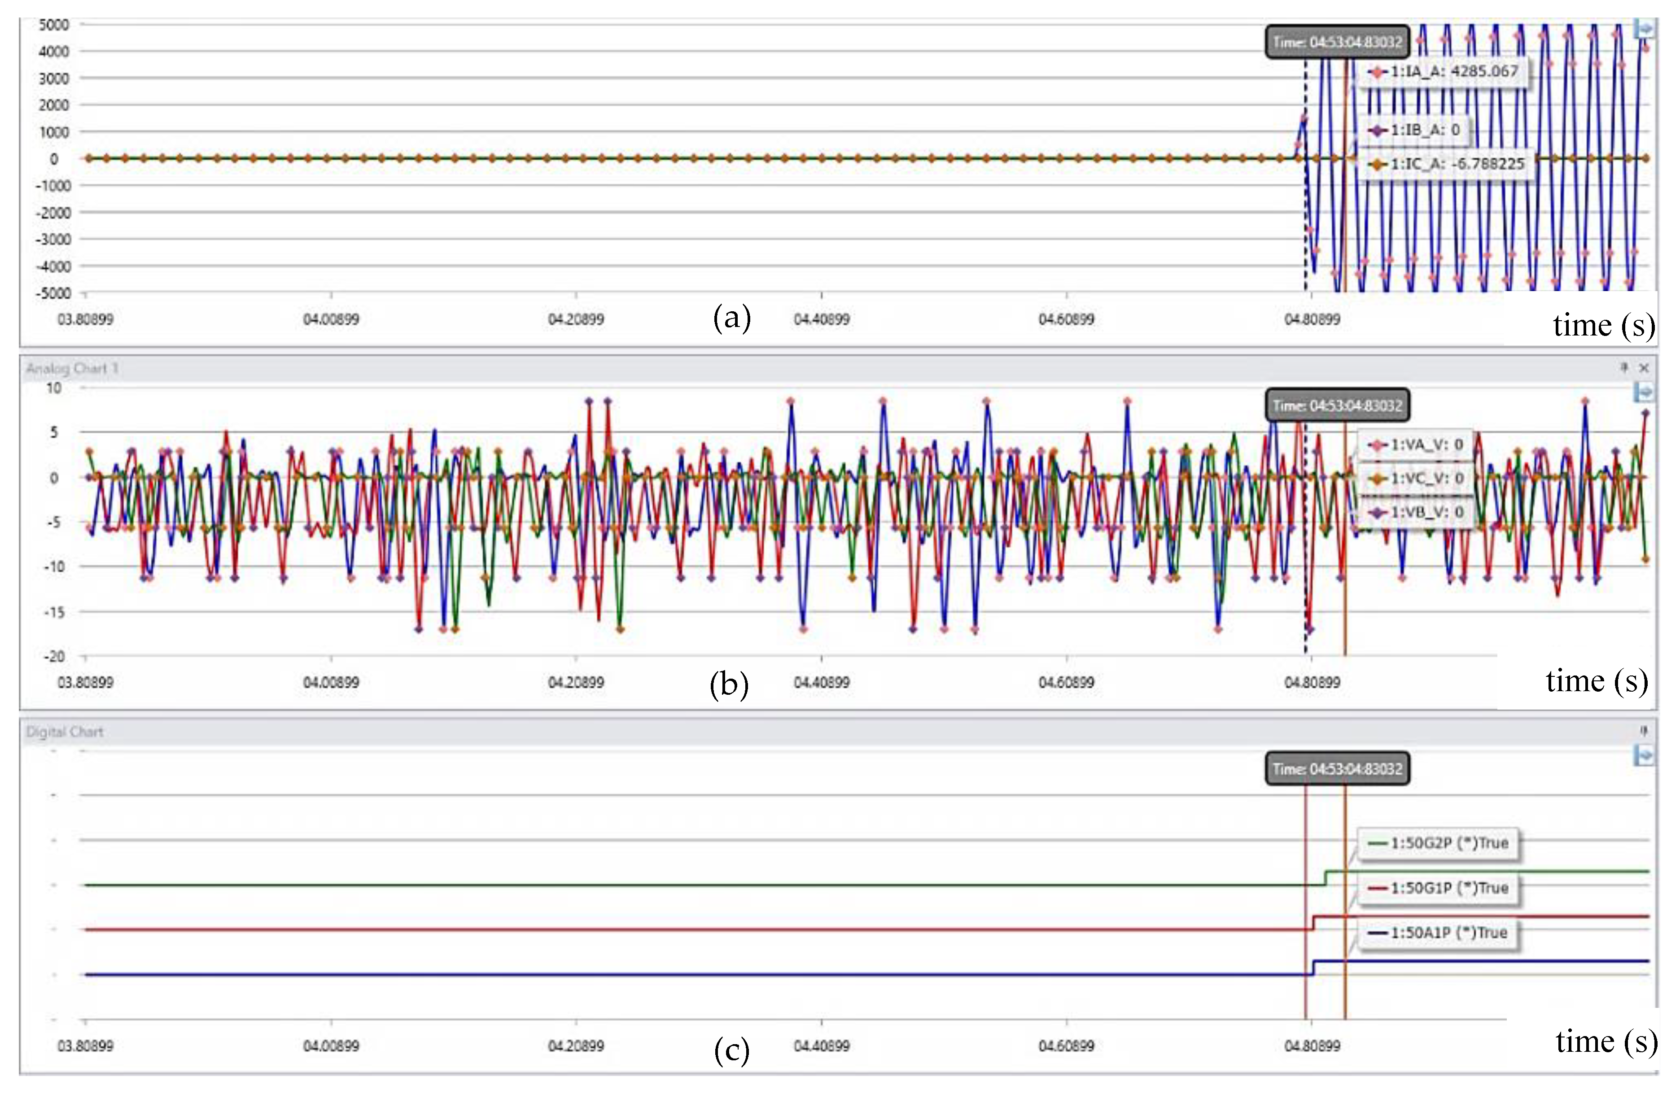This screenshot has height=1098, width=1680.
Task: Click the 5000 y-axis label on the current chart
Action: 54,25
